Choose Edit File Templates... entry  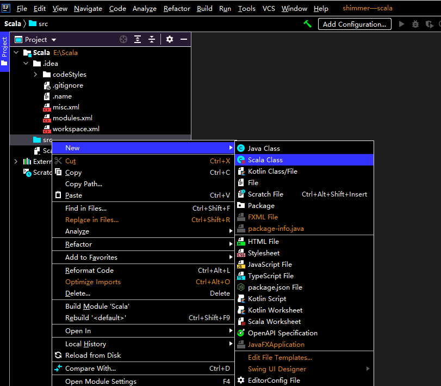click(305, 357)
